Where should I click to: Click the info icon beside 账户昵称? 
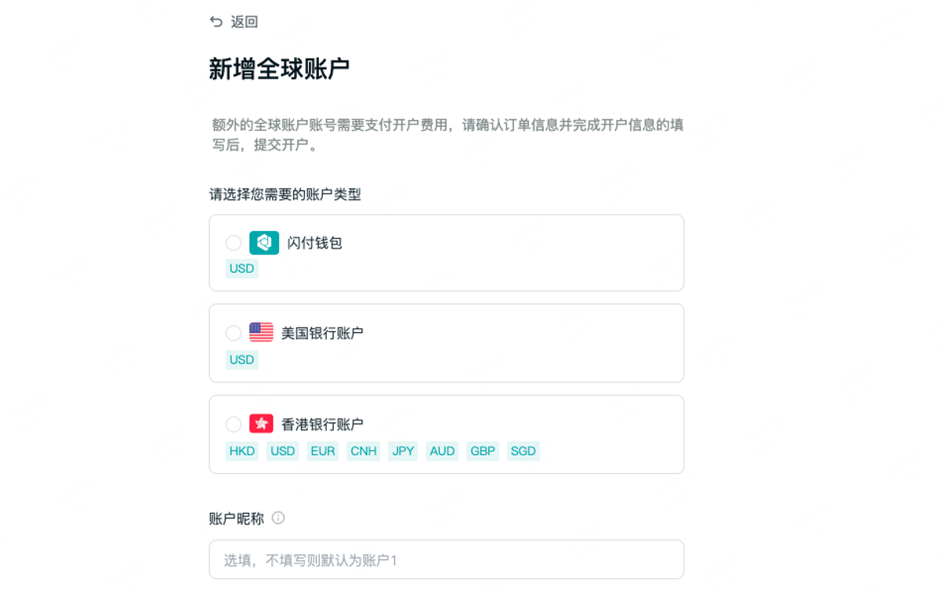pos(278,518)
